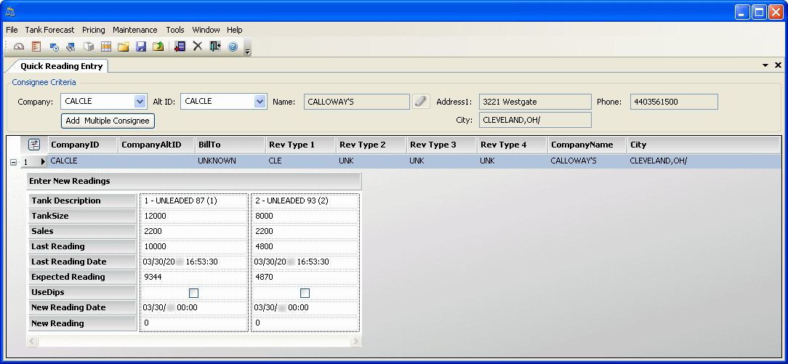The height and width of the screenshot is (364, 788).
Task: Open the Tank Forecast menu
Action: point(49,30)
